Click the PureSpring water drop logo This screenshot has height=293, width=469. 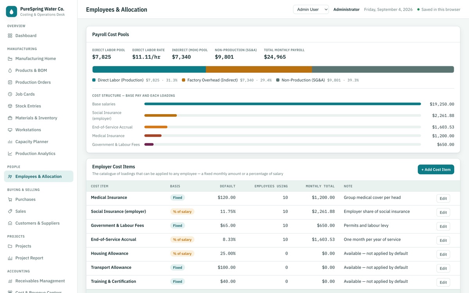coord(12,11)
